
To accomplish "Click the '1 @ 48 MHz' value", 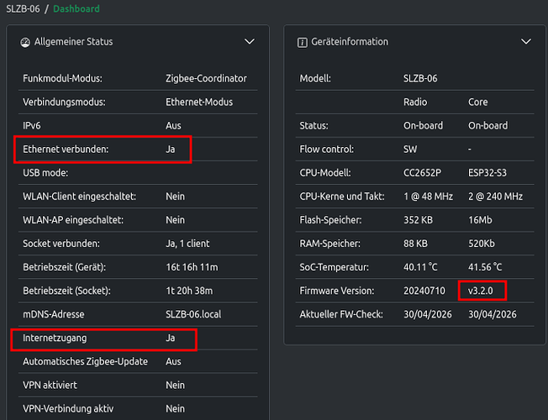I will [428, 197].
